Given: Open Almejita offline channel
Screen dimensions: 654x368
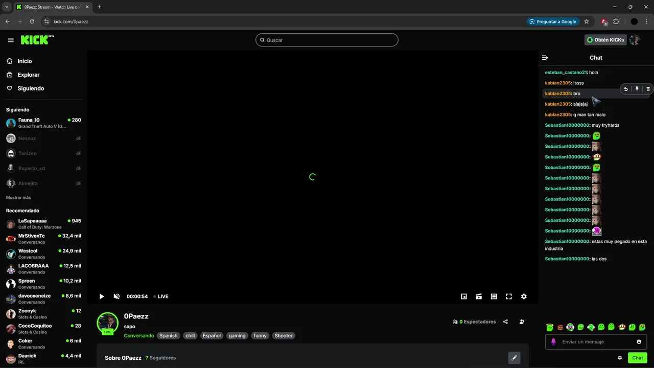Looking at the screenshot, I should pos(43,183).
